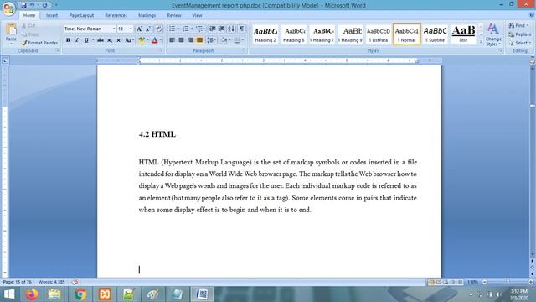The image size is (536, 302).
Task: Sort the selected text
Action: pos(231,29)
